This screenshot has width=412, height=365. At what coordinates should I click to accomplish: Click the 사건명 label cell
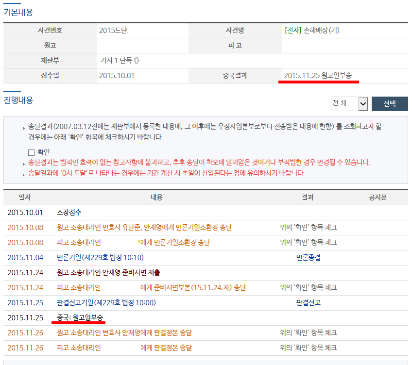tap(235, 31)
